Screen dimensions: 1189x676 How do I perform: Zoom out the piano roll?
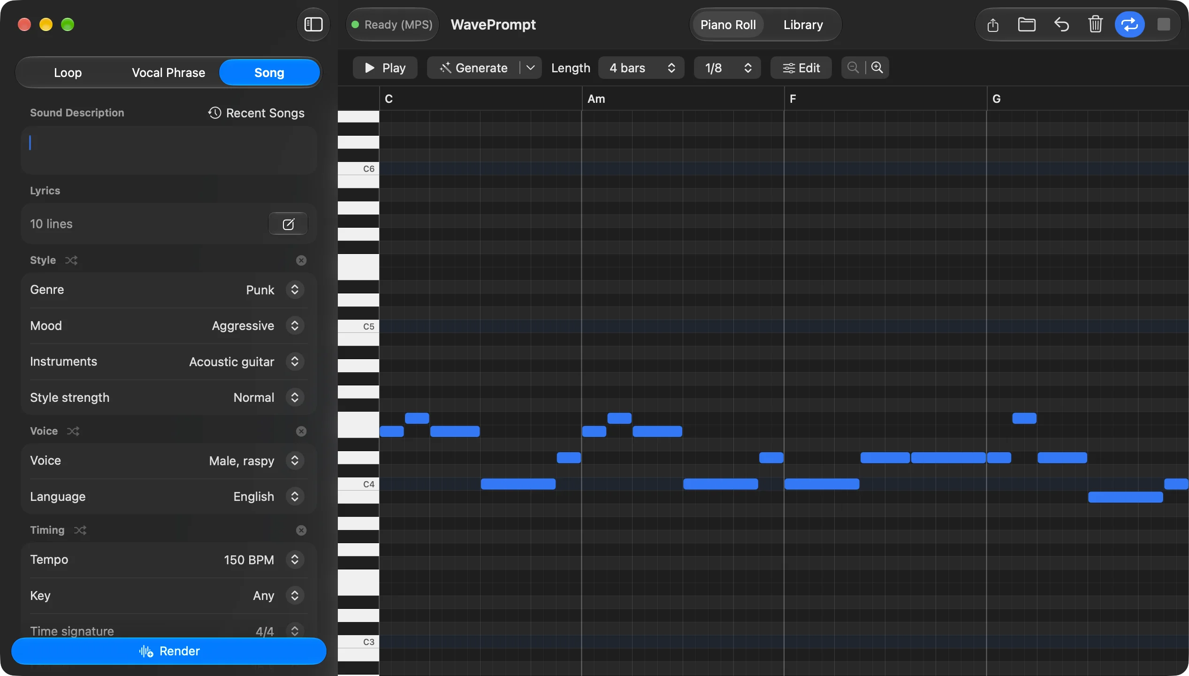(x=854, y=68)
